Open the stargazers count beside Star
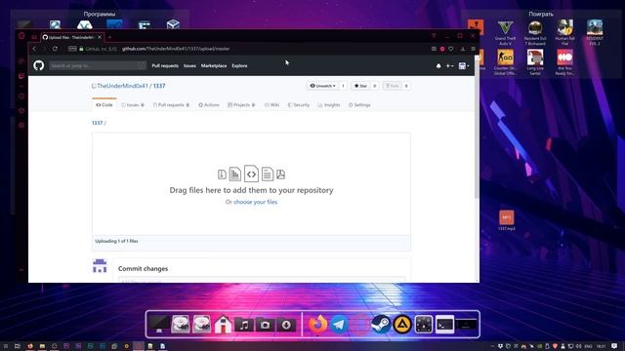 [375, 86]
